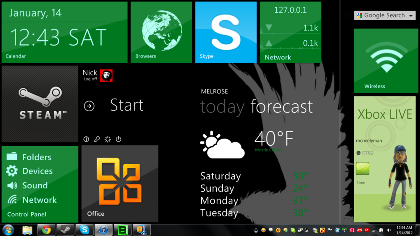Click the Tuesday forecast row
Image resolution: width=420 pixels, height=236 pixels.
click(x=254, y=213)
